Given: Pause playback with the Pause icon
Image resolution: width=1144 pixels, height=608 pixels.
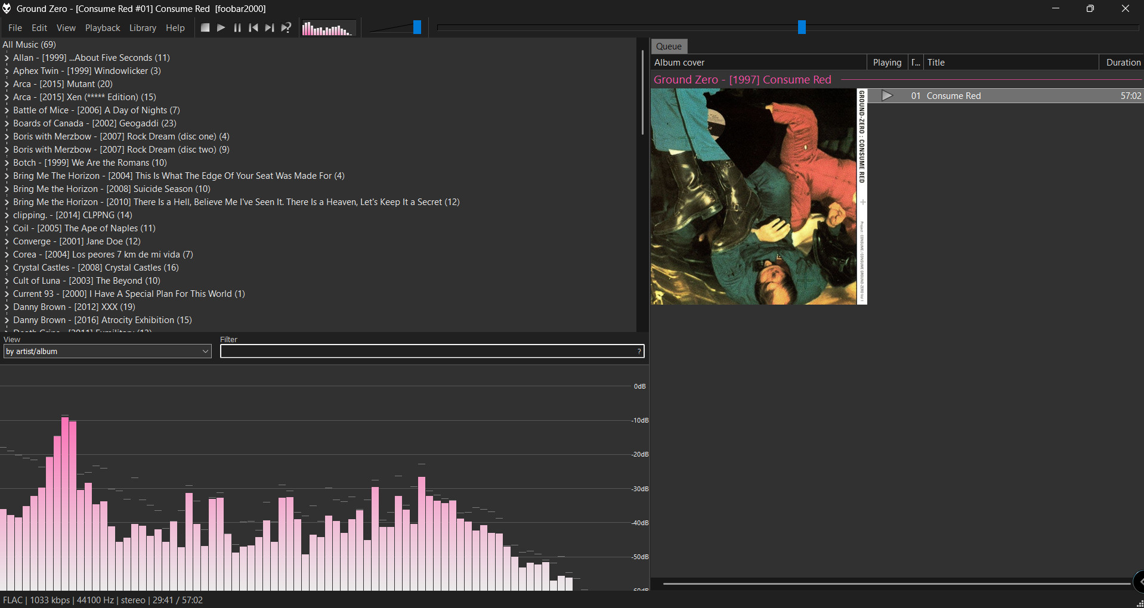Looking at the screenshot, I should pos(237,27).
